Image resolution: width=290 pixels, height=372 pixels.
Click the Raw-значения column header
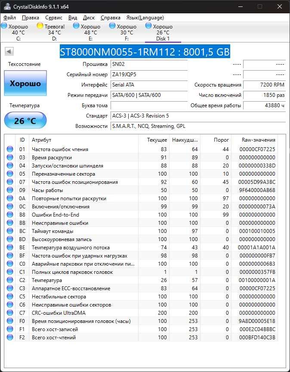(254, 140)
